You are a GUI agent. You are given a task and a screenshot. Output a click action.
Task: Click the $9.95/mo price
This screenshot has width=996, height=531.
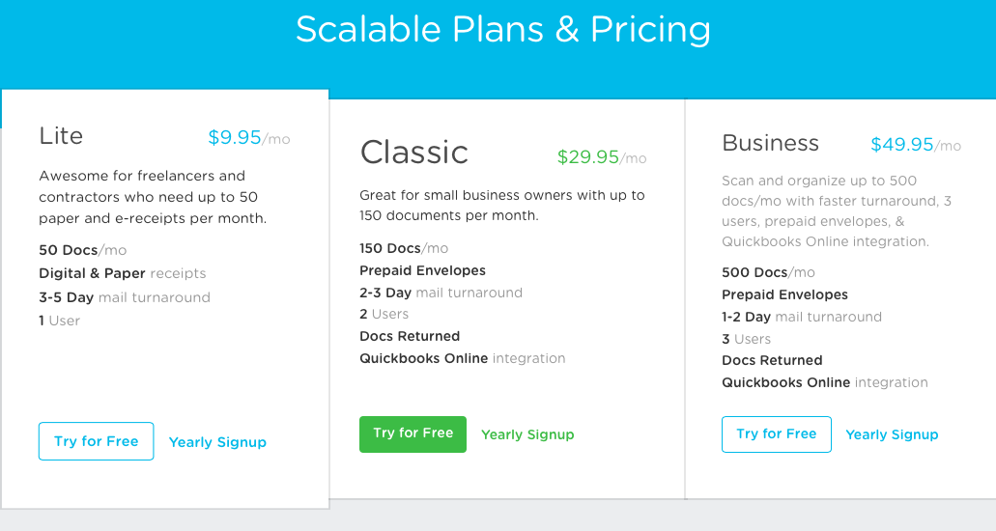click(249, 137)
